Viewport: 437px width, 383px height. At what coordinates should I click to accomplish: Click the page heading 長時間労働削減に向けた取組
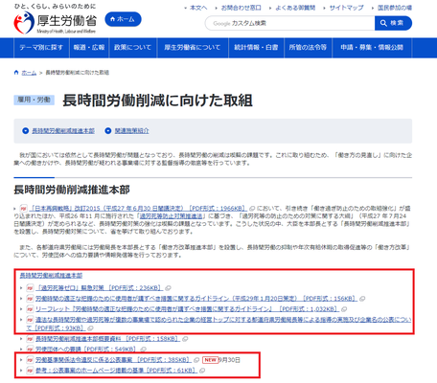tap(157, 101)
